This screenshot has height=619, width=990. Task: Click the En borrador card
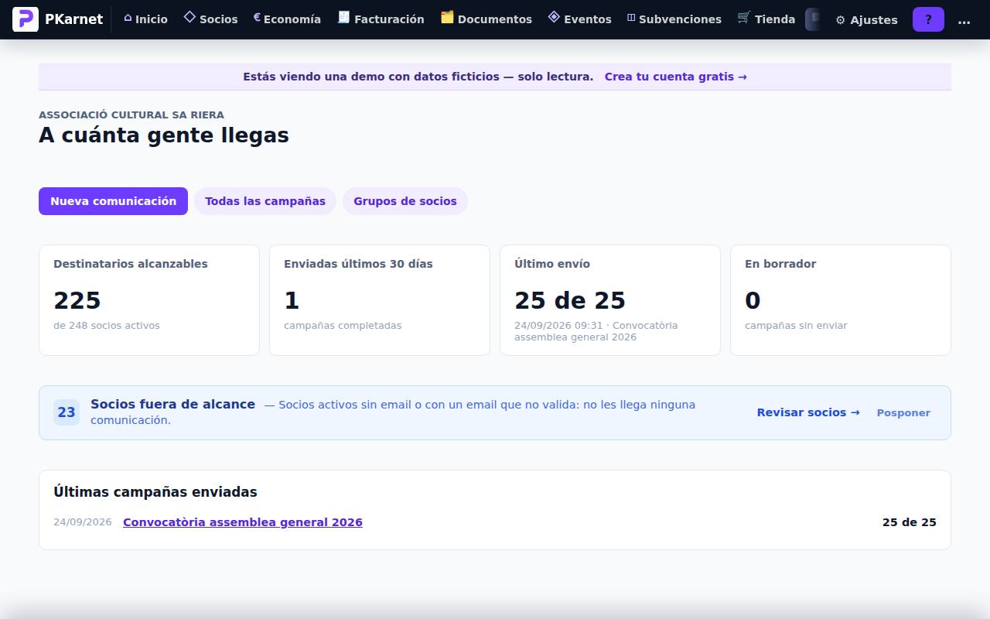pyautogui.click(x=841, y=300)
